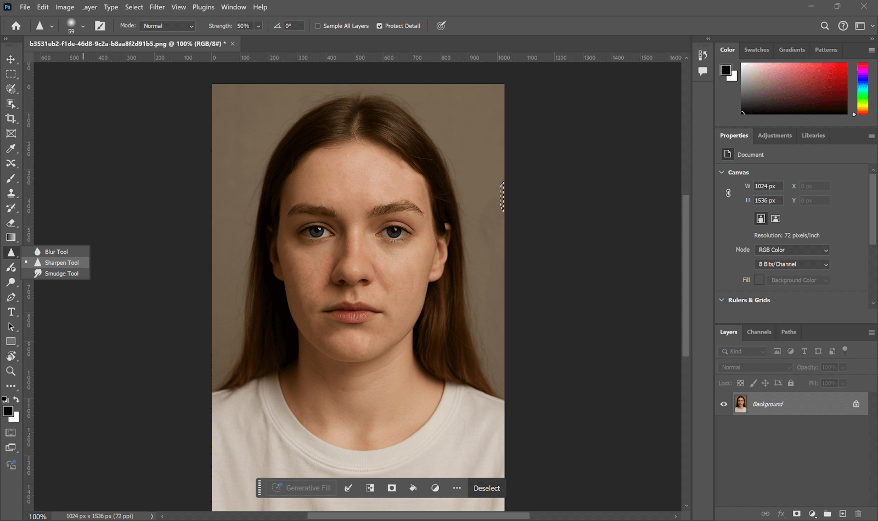Open the RGB Color mode dropdown

pyautogui.click(x=792, y=250)
